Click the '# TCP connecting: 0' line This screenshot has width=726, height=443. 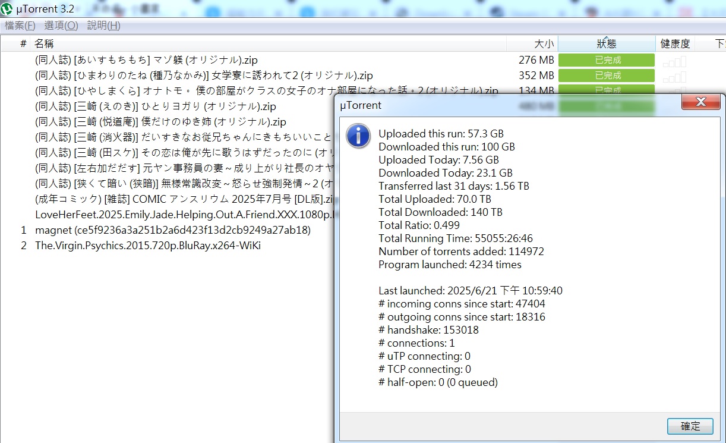[425, 369]
